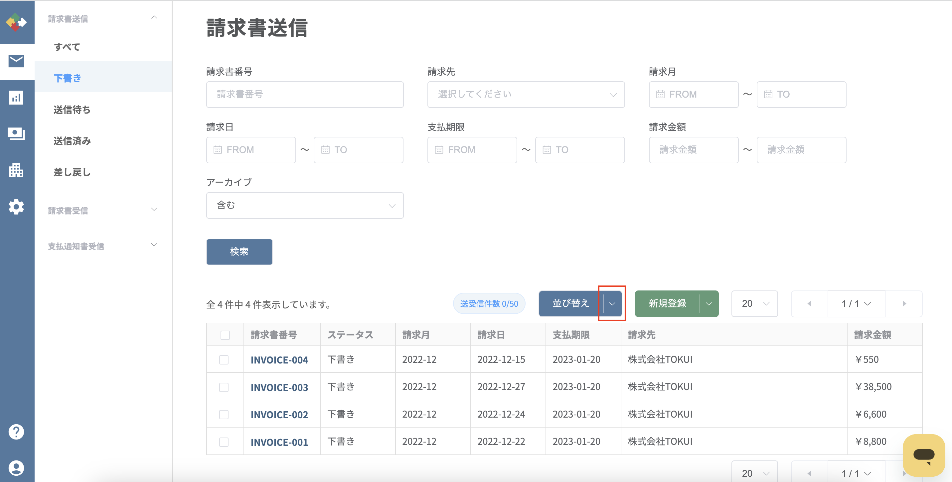Check the INVOICE-003 row checkbox

[224, 387]
